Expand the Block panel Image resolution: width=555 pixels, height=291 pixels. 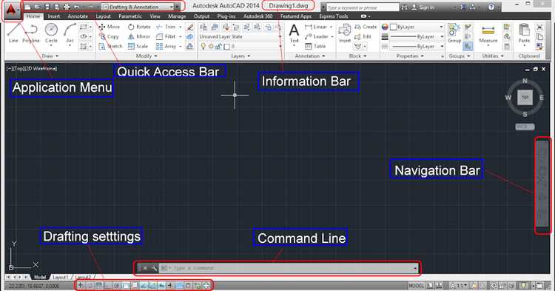click(x=357, y=56)
